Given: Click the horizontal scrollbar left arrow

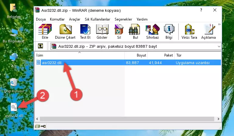Looking at the screenshot, I should [37, 119].
